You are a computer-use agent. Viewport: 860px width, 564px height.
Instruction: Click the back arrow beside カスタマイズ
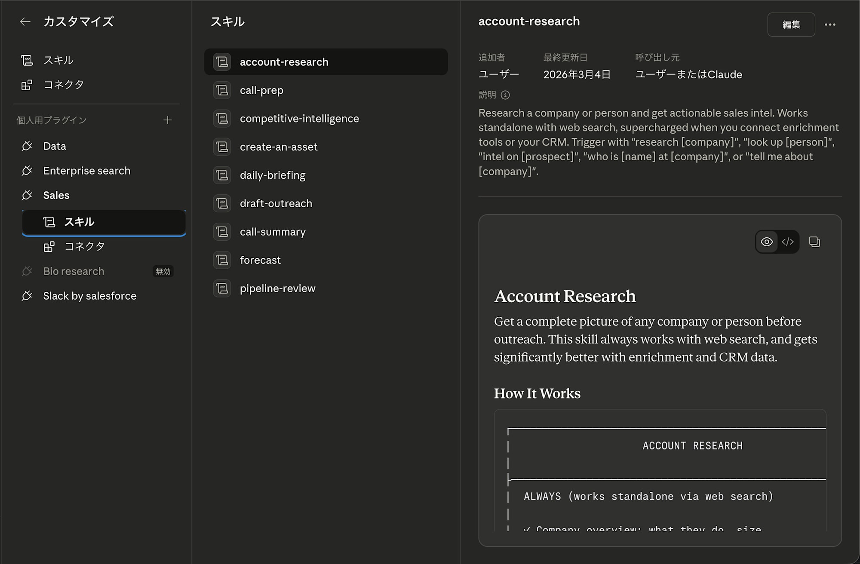click(25, 21)
